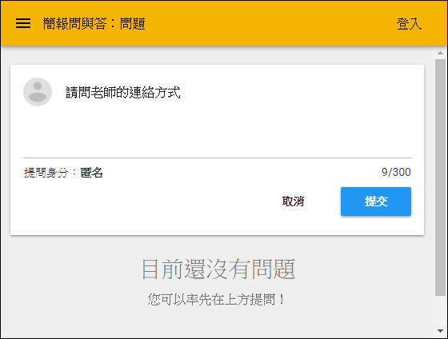Click the vertical scrollbar thumb
Screen dimensions: 448x339
point(440,177)
